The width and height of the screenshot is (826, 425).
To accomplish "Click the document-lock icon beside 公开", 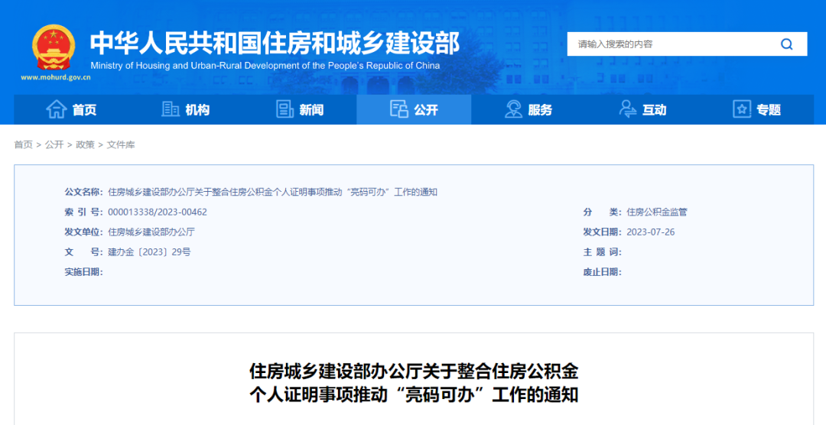I will point(398,109).
